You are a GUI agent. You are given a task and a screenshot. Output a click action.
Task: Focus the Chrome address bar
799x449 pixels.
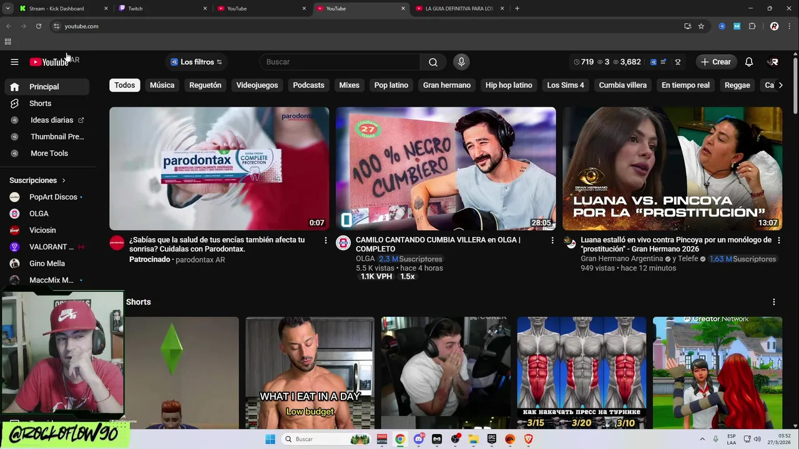click(368, 26)
